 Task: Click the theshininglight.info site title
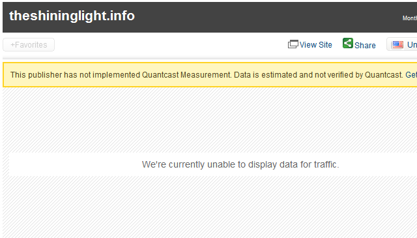coord(72,16)
